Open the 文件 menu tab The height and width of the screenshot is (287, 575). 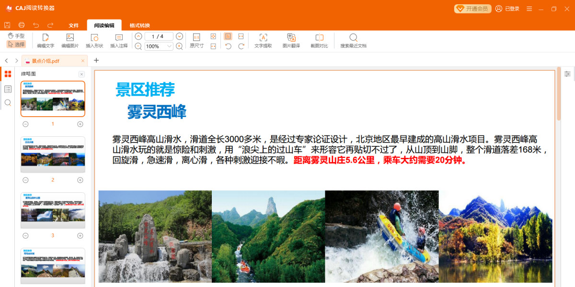click(x=73, y=25)
